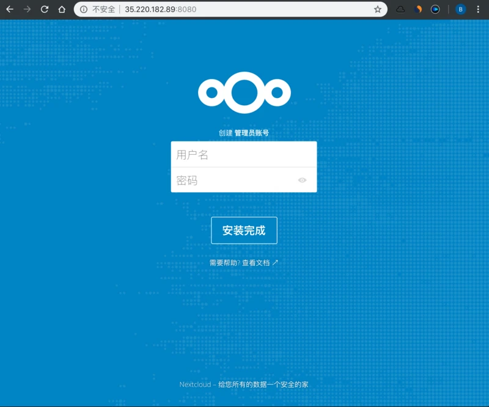Open Chrome's three-dot menu
Screen dimensions: 489x407
(478, 10)
